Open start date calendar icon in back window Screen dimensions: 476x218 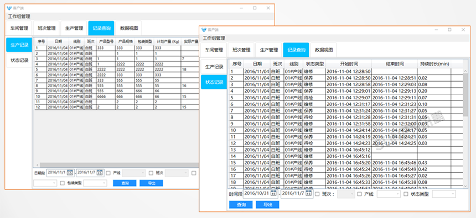click(70, 173)
